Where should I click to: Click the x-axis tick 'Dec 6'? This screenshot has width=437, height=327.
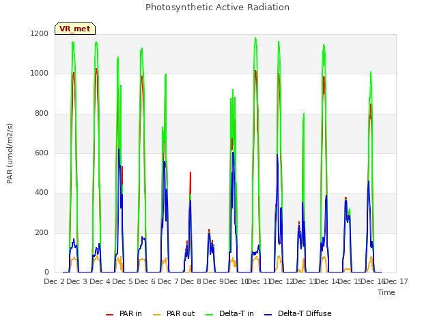point(145,281)
